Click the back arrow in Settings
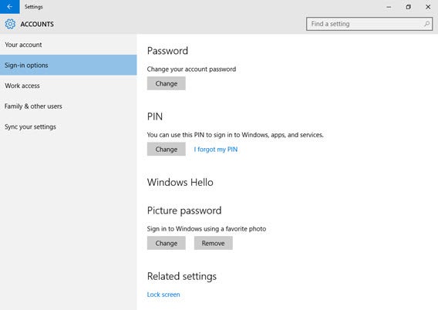This screenshot has width=438, height=310. click(10, 7)
